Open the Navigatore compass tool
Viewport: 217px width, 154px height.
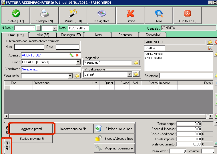click(x=102, y=16)
